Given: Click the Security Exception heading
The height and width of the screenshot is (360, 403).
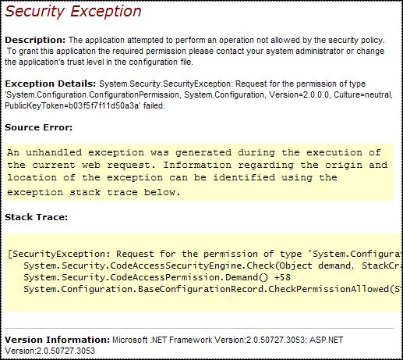Looking at the screenshot, I should (73, 12).
